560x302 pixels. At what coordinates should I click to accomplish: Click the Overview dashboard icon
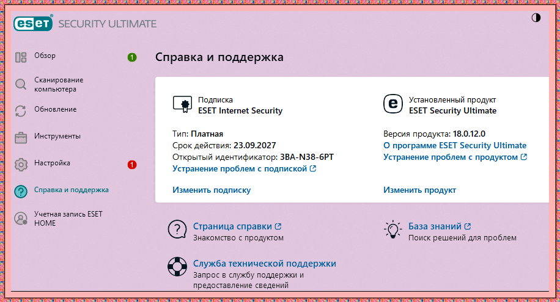click(21, 57)
